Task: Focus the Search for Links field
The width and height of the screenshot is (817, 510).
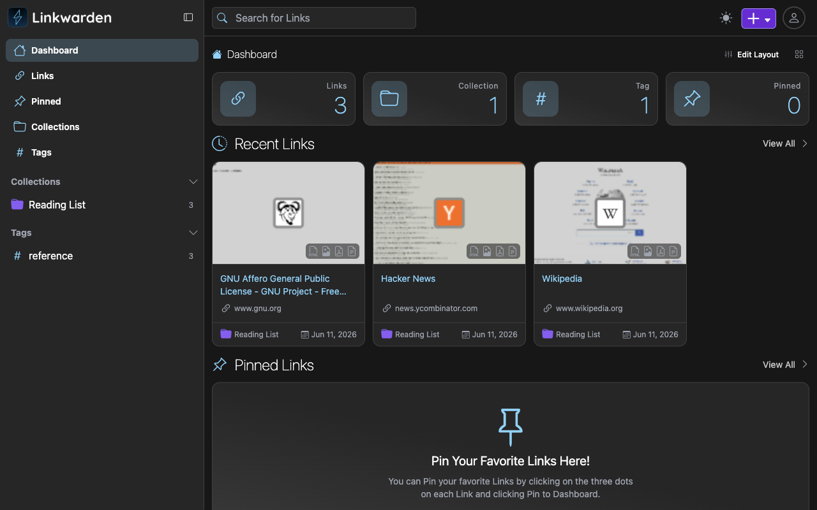Action: 314,18
